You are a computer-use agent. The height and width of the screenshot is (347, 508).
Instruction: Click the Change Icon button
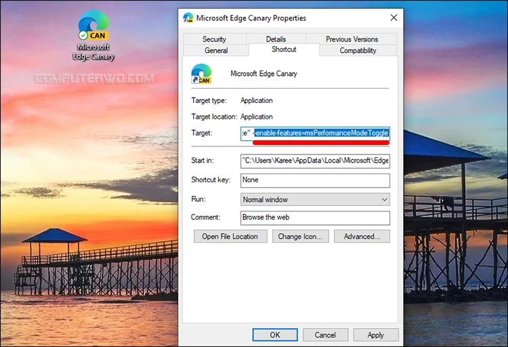[300, 237]
